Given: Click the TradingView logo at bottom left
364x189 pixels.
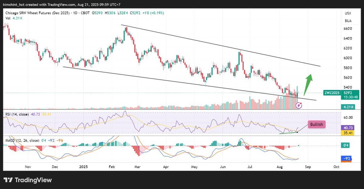Looking at the screenshot, I should tap(28, 180).
